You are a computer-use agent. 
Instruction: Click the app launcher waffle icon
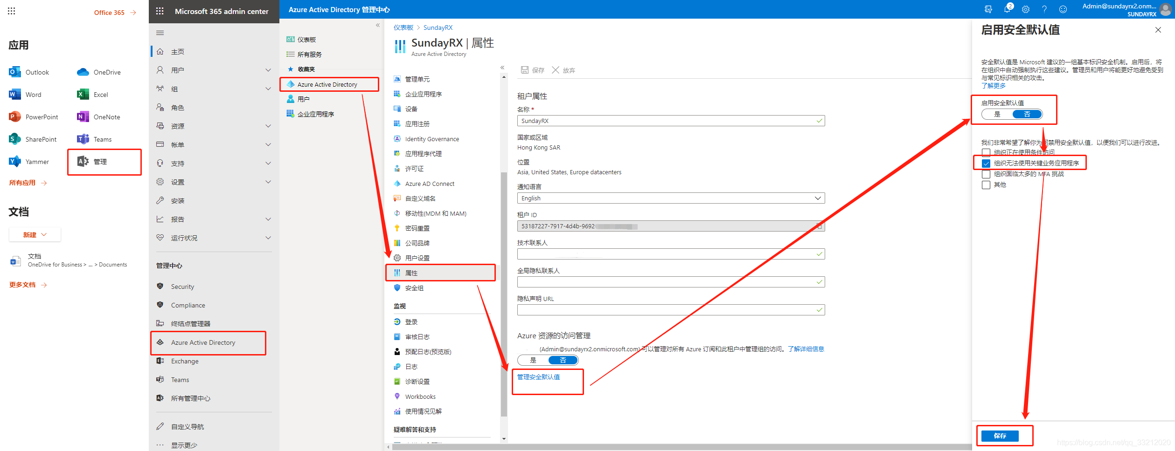point(12,11)
